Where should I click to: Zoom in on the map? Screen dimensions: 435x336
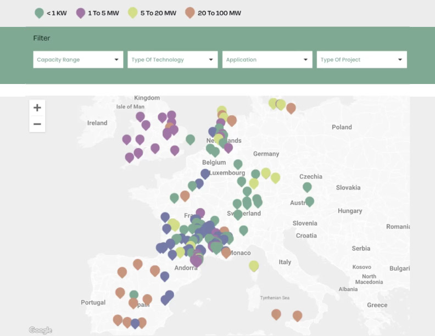coord(37,108)
